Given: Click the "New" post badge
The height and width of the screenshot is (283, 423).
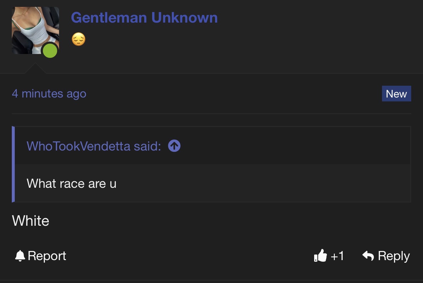Looking at the screenshot, I should tap(396, 94).
